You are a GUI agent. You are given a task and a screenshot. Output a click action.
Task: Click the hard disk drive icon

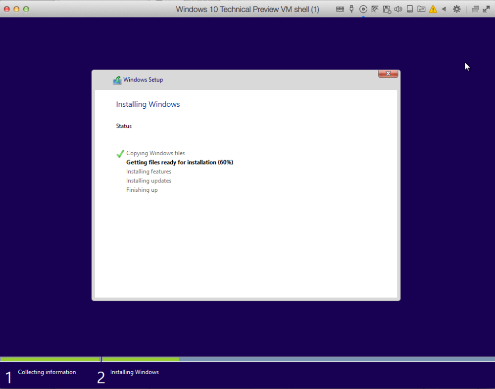(410, 9)
